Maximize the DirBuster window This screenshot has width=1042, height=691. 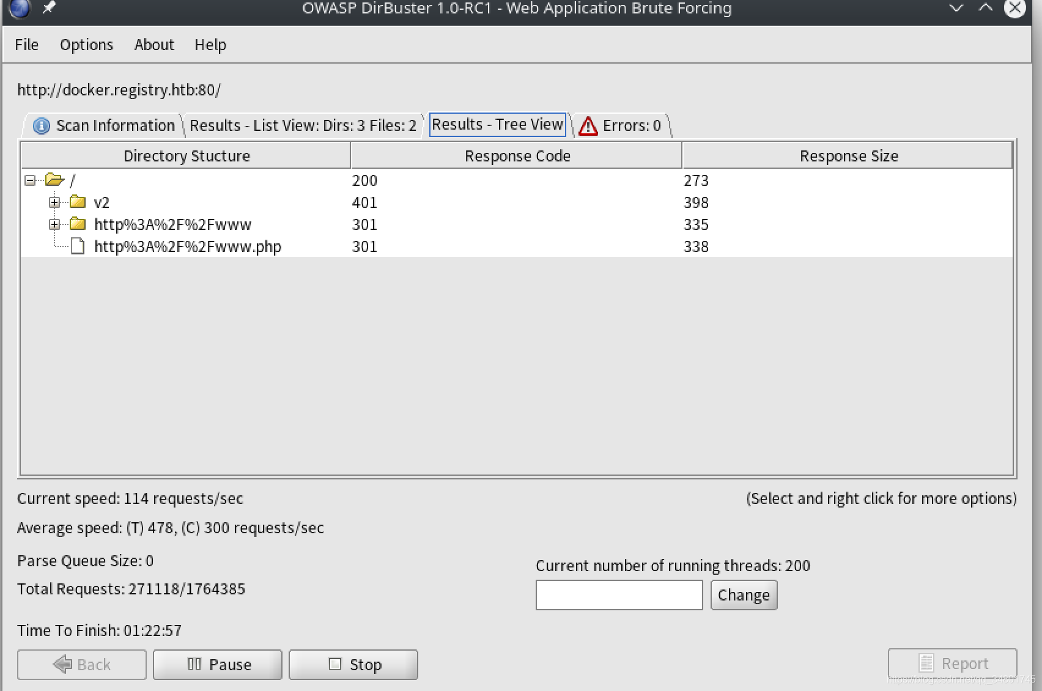986,7
